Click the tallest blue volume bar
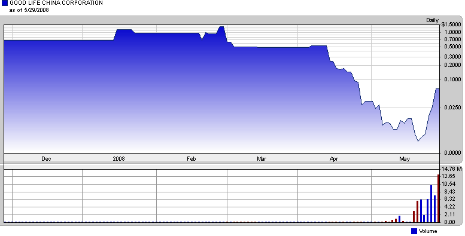Image resolution: width=465 pixels, height=236 pixels. (x=431, y=204)
